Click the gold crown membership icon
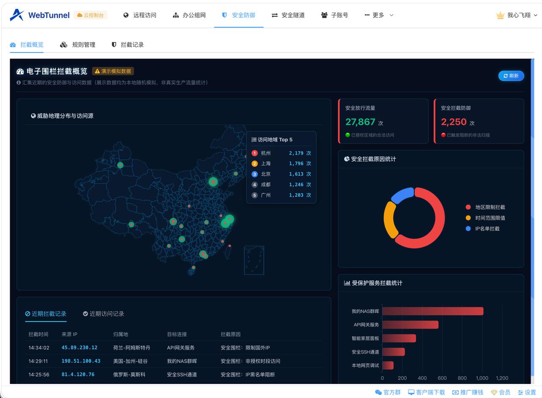This screenshot has width=542, height=398. point(500,15)
